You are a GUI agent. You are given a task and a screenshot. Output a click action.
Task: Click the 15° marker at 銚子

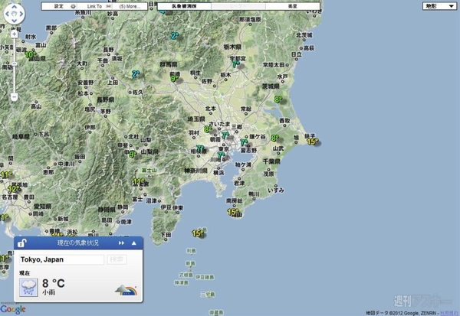pyautogui.click(x=312, y=142)
